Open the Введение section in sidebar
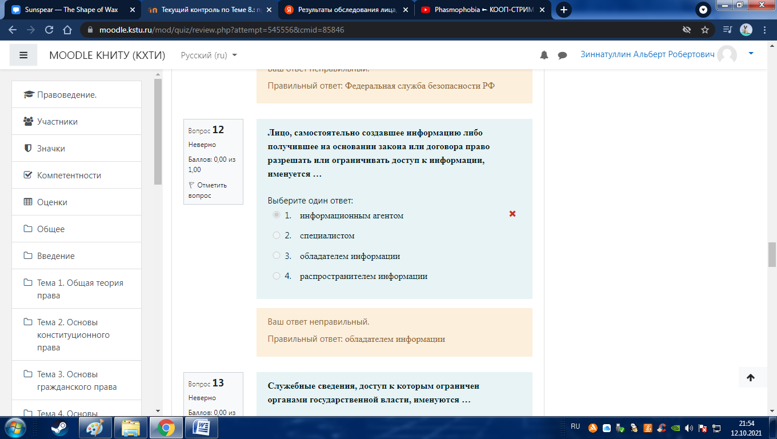Image resolution: width=777 pixels, height=439 pixels. (77, 256)
